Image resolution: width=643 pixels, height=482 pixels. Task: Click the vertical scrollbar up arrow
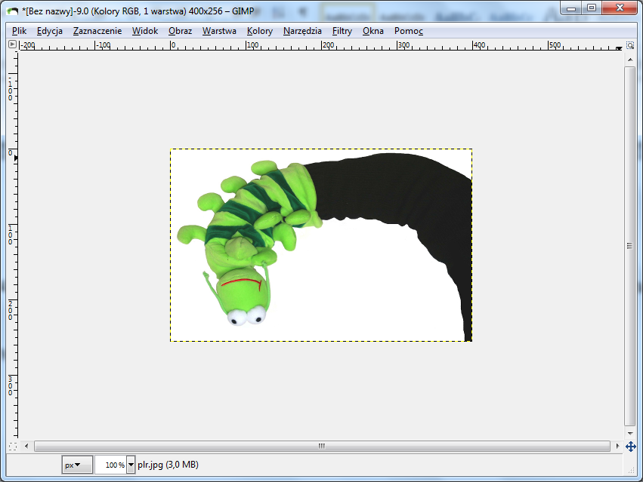tap(630, 60)
